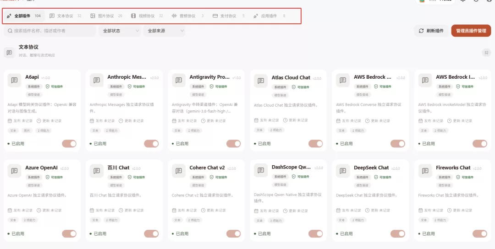
Task: Click the shield icon on Fireworks Chat card
Action: click(458, 177)
